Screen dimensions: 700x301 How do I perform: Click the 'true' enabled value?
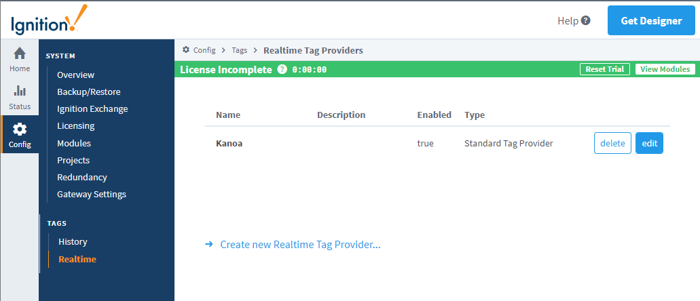tap(426, 144)
